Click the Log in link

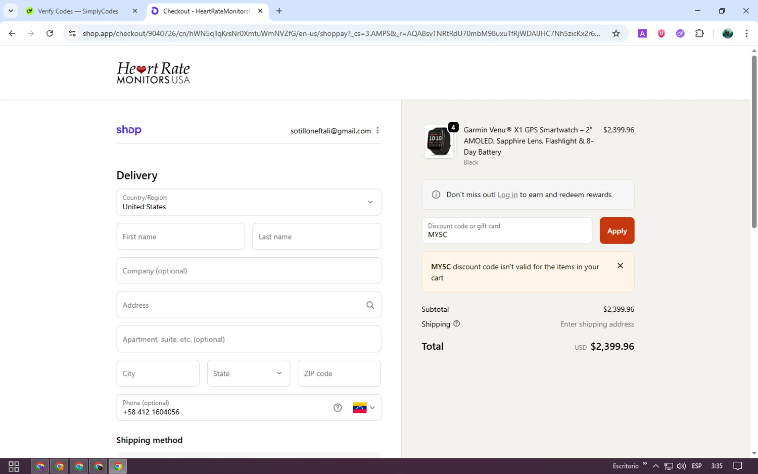click(x=507, y=195)
